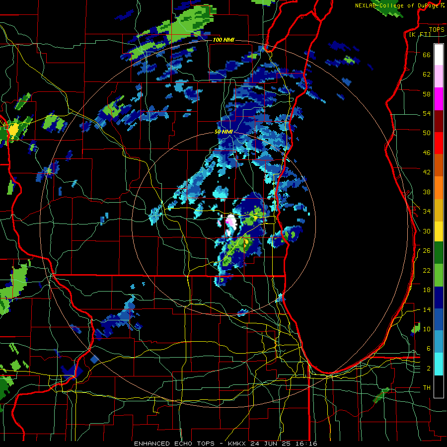Click the yellow legend swatch beside 30

point(439,231)
